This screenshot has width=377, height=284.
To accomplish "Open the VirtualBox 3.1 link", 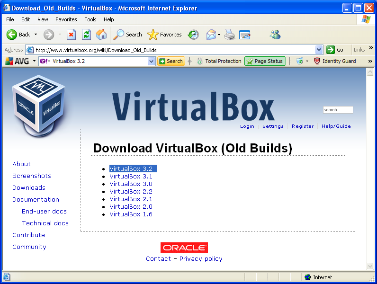I will 131,177.
